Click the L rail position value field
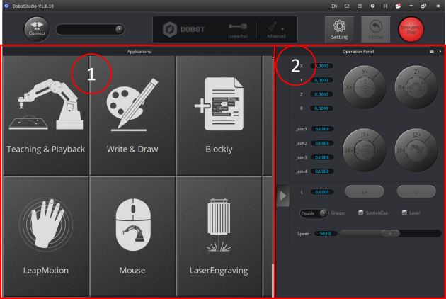This screenshot has height=299, width=446. point(322,192)
